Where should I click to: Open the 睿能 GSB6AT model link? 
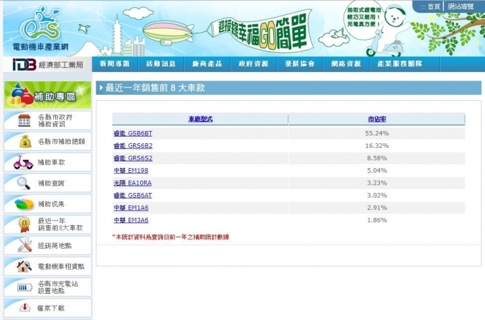pyautogui.click(x=133, y=195)
